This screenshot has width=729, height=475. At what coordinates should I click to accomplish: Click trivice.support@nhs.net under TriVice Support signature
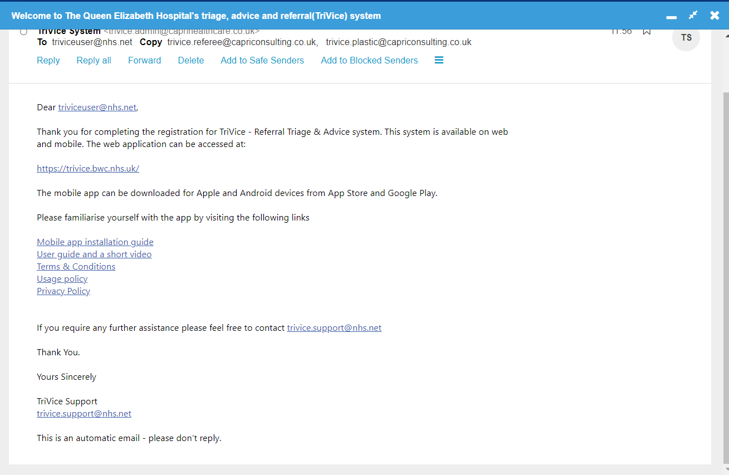coord(84,414)
